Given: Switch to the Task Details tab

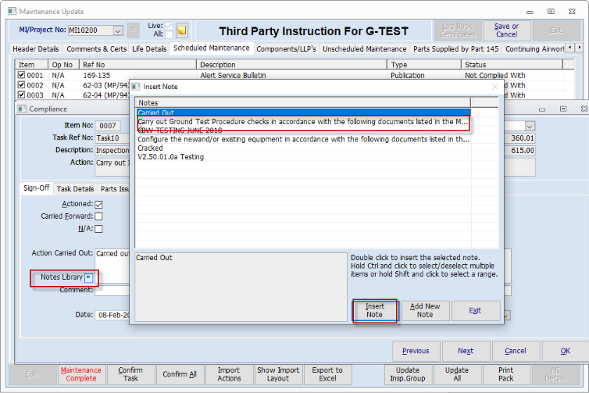Looking at the screenshot, I should (75, 188).
